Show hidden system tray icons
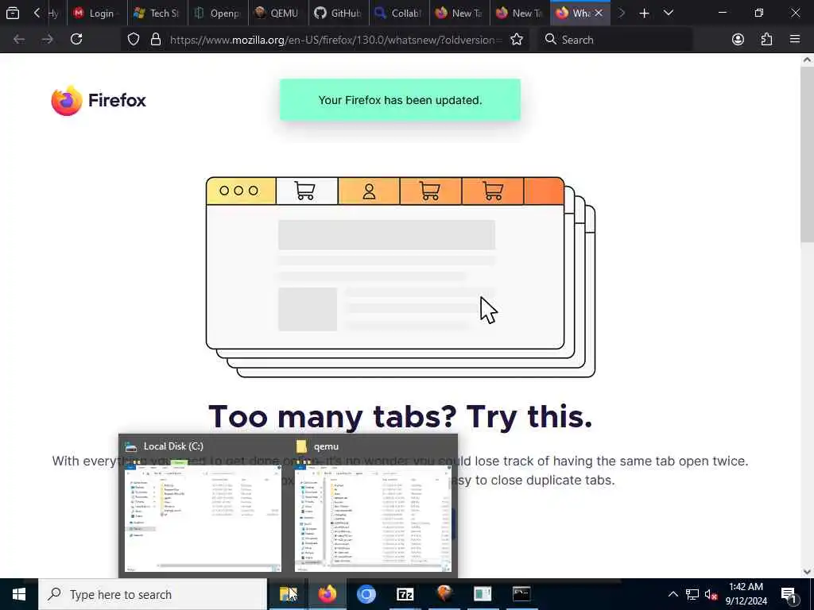The width and height of the screenshot is (814, 610). [x=673, y=594]
